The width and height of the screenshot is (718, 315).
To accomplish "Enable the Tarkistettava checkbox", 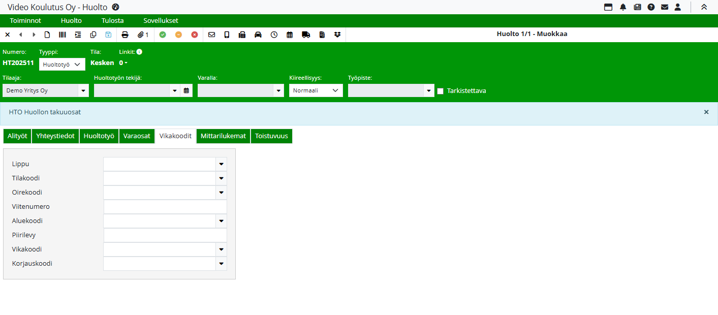I will pyautogui.click(x=441, y=91).
